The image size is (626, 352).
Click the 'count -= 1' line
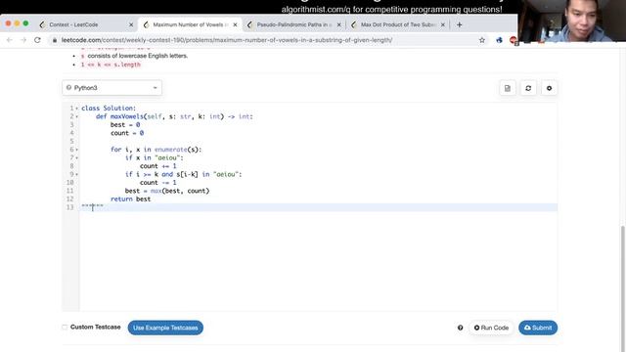[157, 183]
